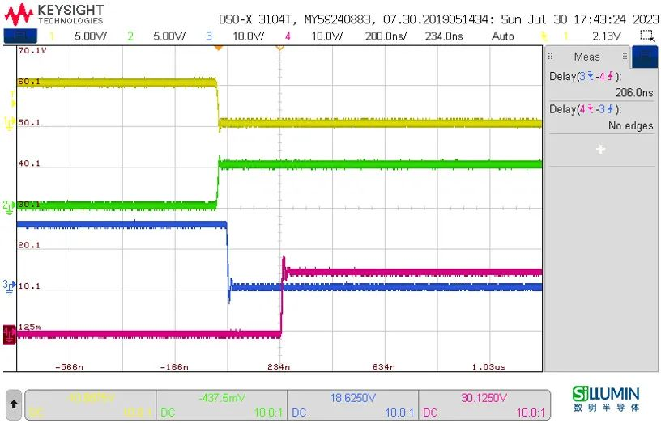Select channel 3 ground level marker

tap(8, 285)
